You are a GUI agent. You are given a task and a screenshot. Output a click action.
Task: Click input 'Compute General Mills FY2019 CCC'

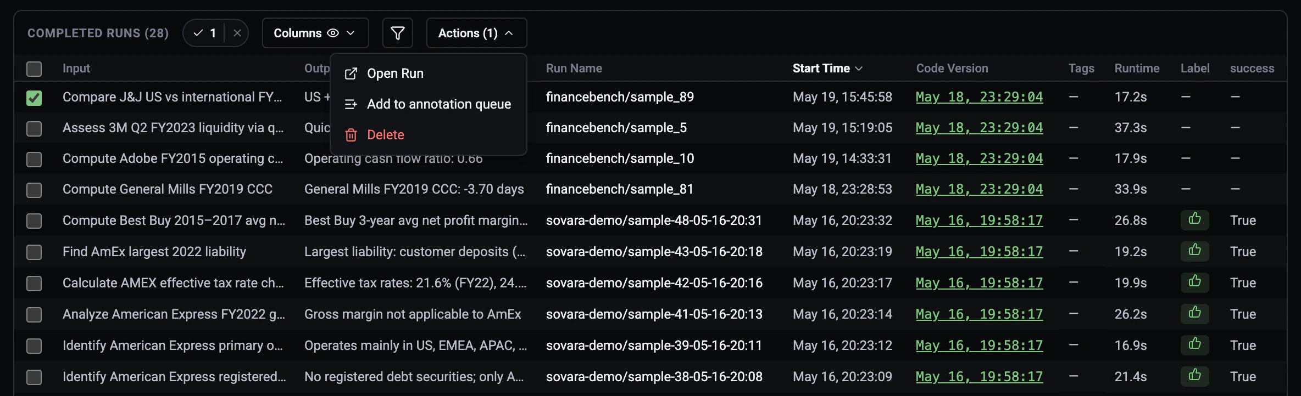click(x=168, y=189)
